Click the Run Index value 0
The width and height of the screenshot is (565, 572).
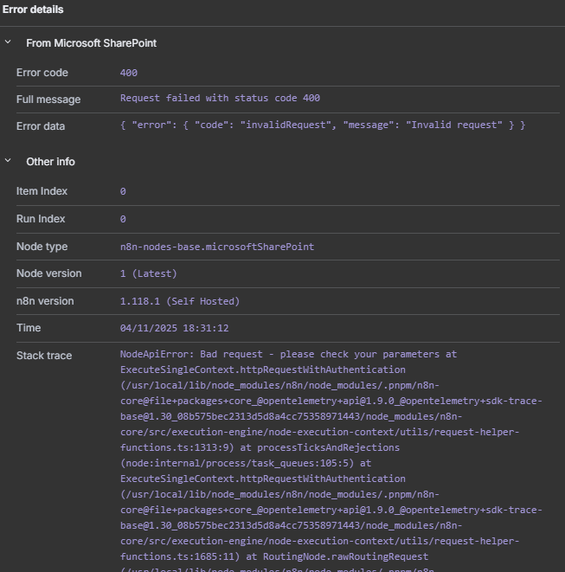[x=123, y=219]
